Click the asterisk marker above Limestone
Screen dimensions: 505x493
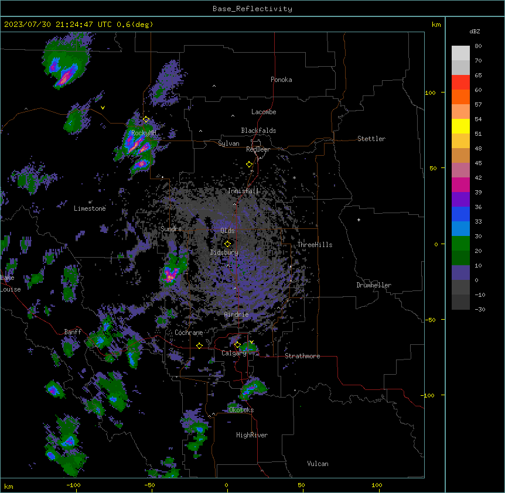[90, 203]
